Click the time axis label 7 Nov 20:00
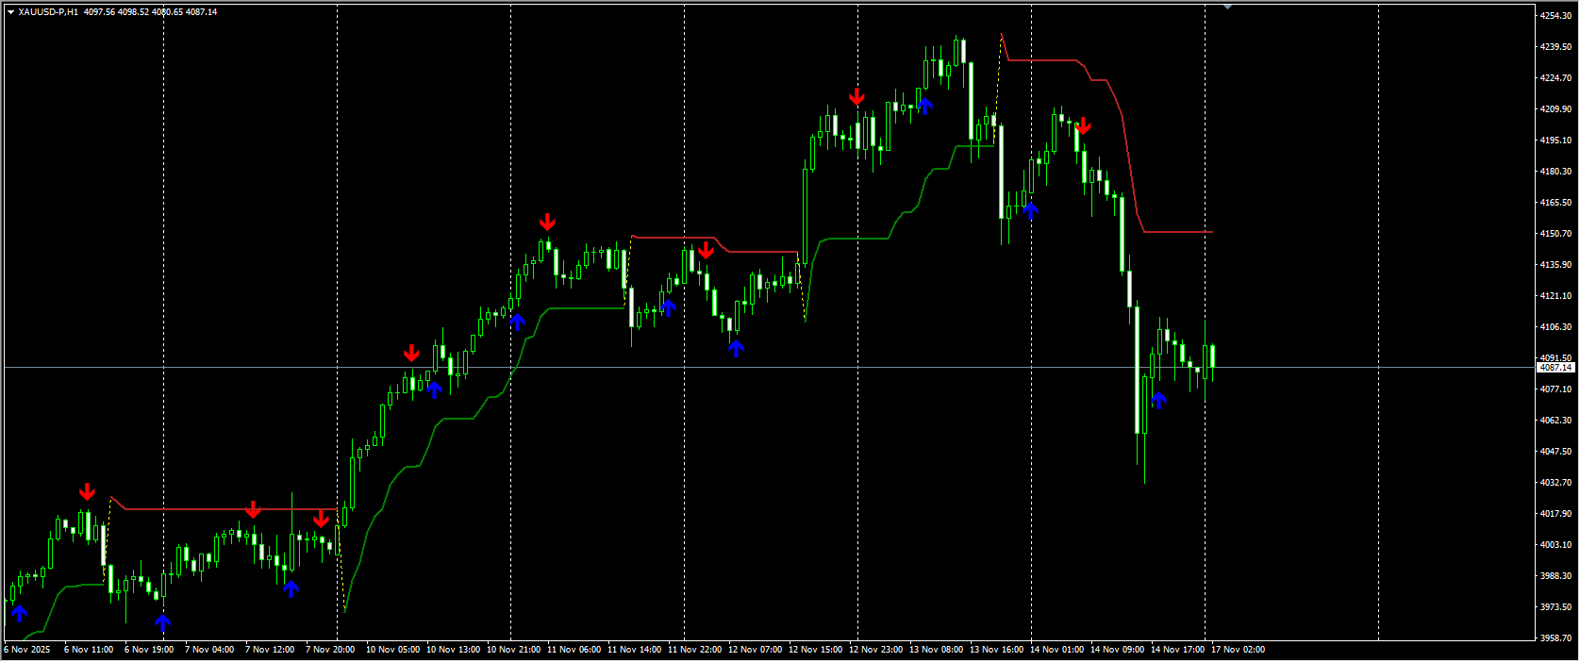The width and height of the screenshot is (1580, 662). (x=330, y=650)
